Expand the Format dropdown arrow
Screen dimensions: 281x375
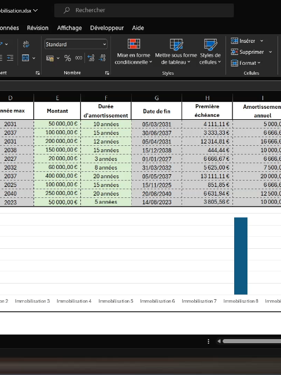[x=259, y=63]
